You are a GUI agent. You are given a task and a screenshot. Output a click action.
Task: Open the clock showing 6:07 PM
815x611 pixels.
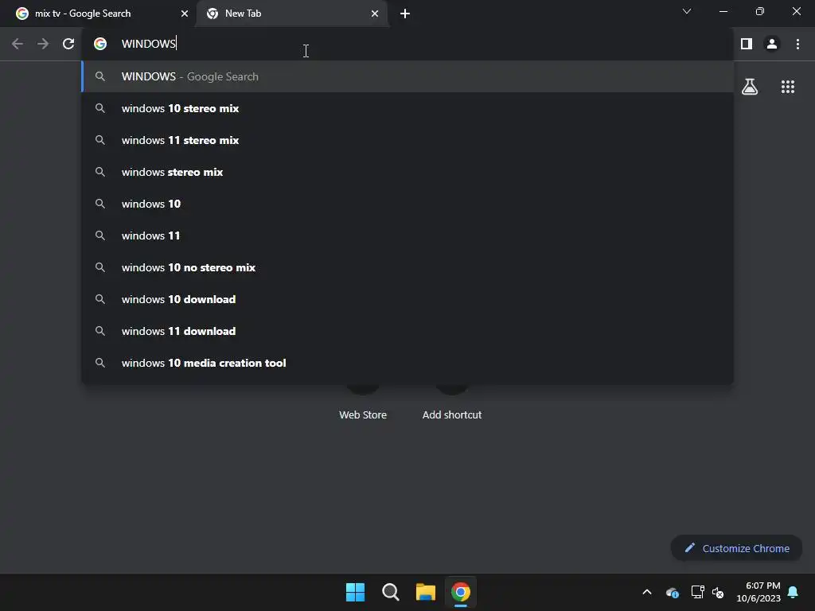pos(758,592)
